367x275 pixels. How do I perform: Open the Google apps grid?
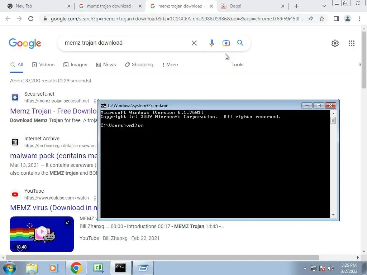[x=351, y=43]
